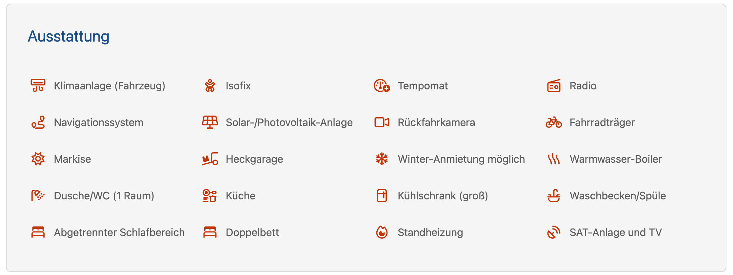733x275 pixels.
Task: Click the Warmwasser-Boiler steam icon
Action: pyautogui.click(x=554, y=159)
